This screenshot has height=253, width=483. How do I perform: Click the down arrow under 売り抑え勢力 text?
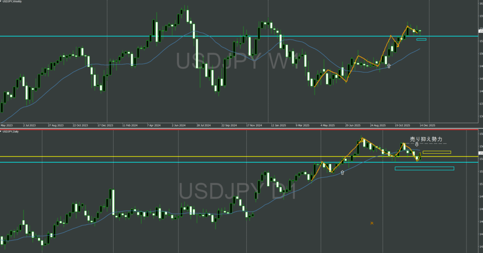[416, 144]
